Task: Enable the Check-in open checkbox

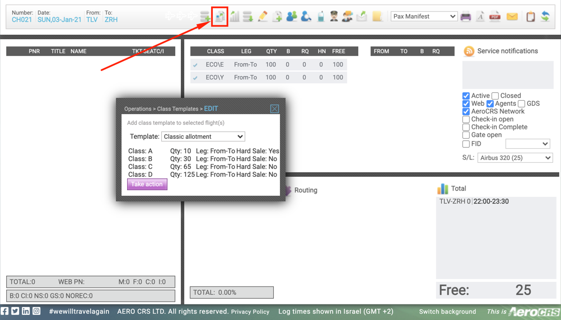Action: 466,119
